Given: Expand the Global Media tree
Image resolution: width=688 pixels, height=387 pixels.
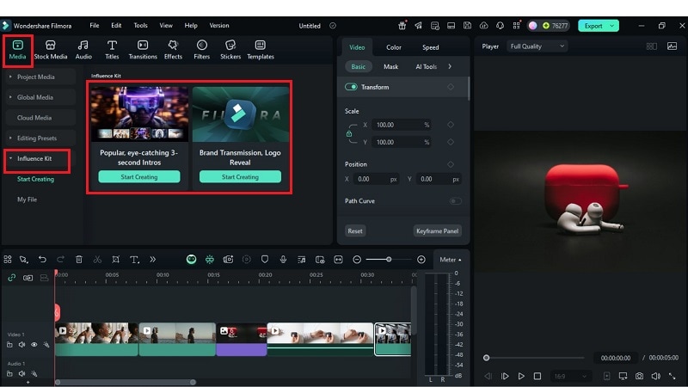Looking at the screenshot, I should point(10,97).
